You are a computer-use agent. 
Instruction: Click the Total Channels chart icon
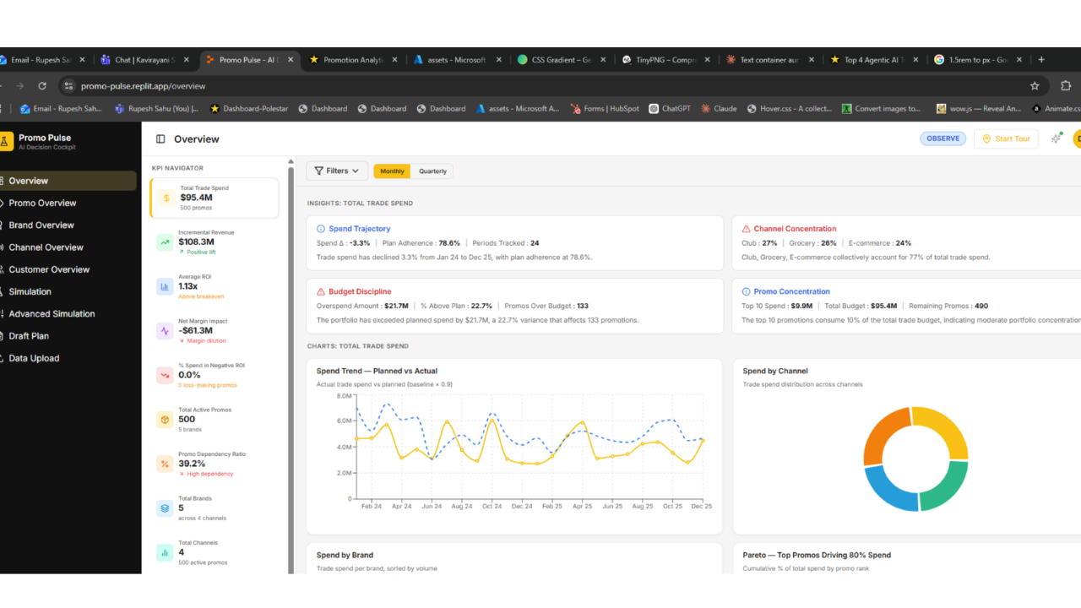pyautogui.click(x=165, y=552)
